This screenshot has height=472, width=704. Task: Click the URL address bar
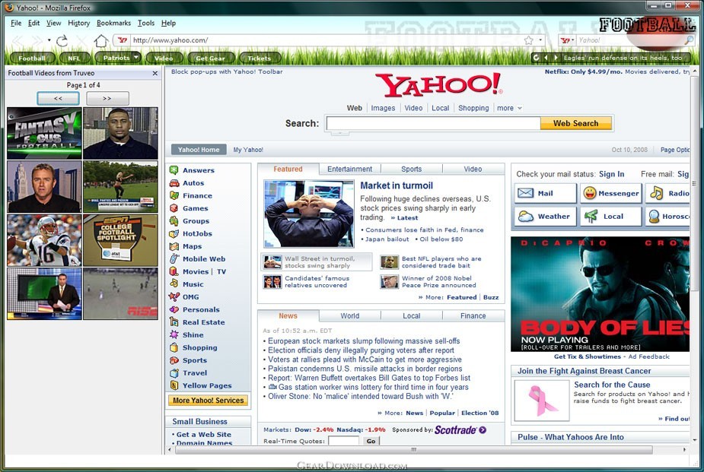328,40
